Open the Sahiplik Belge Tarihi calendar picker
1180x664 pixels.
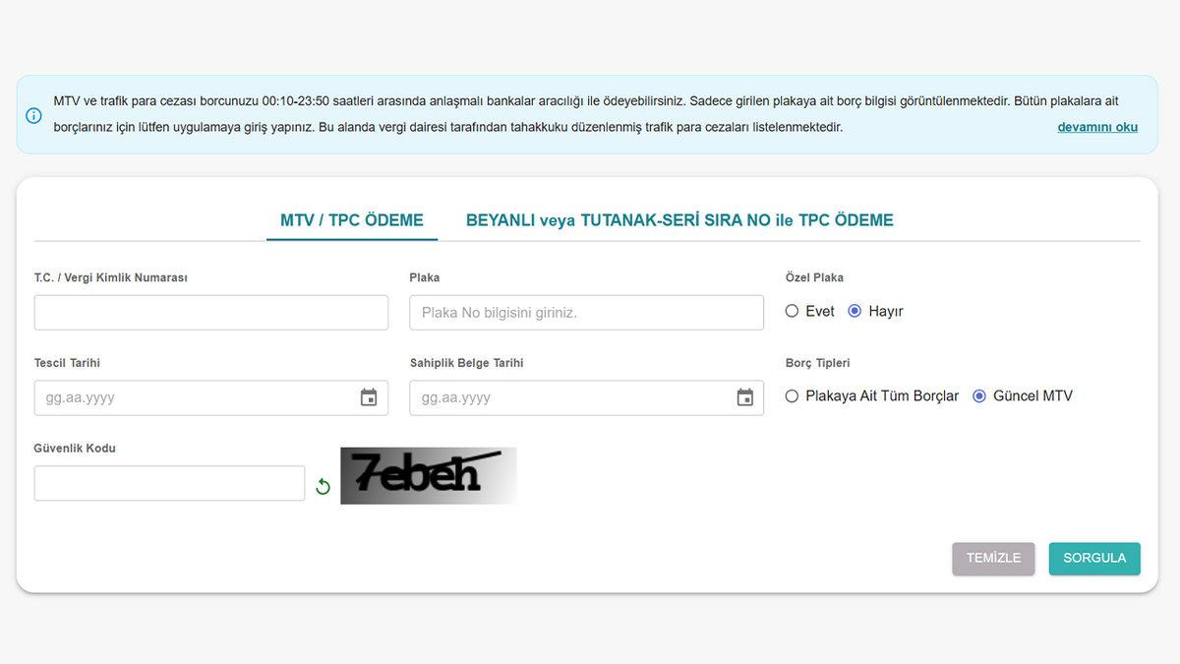click(x=745, y=397)
